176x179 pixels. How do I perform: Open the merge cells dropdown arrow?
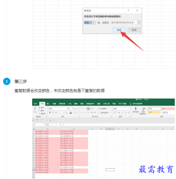click(x=110, y=113)
